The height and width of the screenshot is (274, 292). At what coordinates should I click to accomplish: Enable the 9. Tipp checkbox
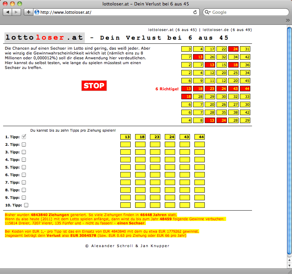(24, 197)
